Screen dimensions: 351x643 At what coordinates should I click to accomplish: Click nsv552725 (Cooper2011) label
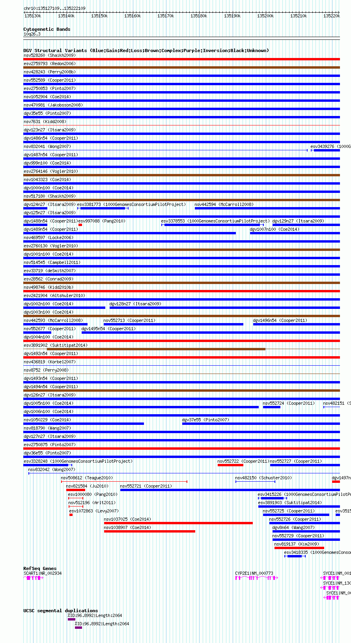tap(289, 511)
